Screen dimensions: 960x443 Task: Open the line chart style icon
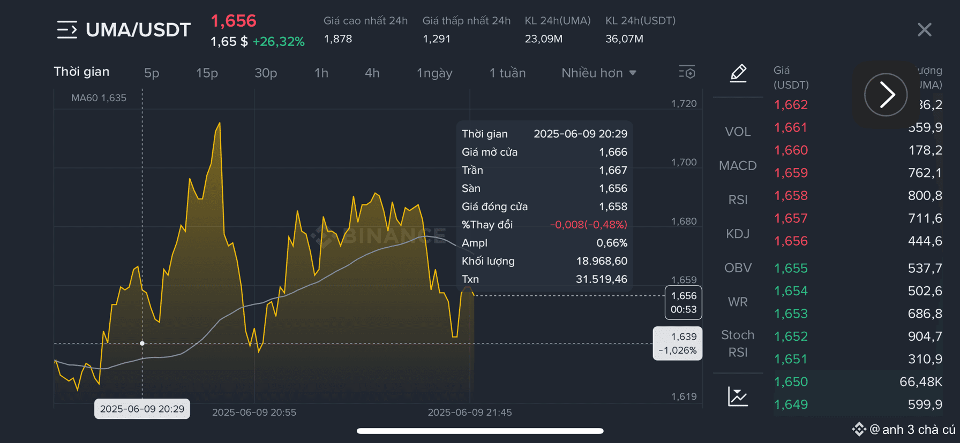738,396
